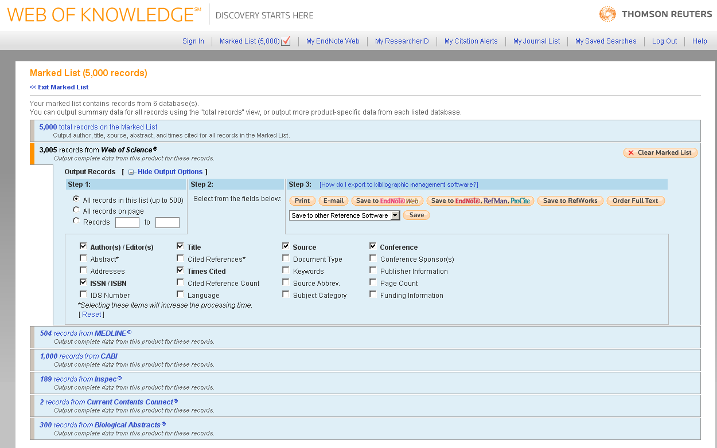The image size is (717, 448).
Task: Click Save to EndNote Web button
Action: click(x=387, y=201)
